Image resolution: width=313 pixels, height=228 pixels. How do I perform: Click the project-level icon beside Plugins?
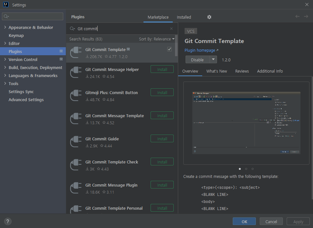[61, 51]
